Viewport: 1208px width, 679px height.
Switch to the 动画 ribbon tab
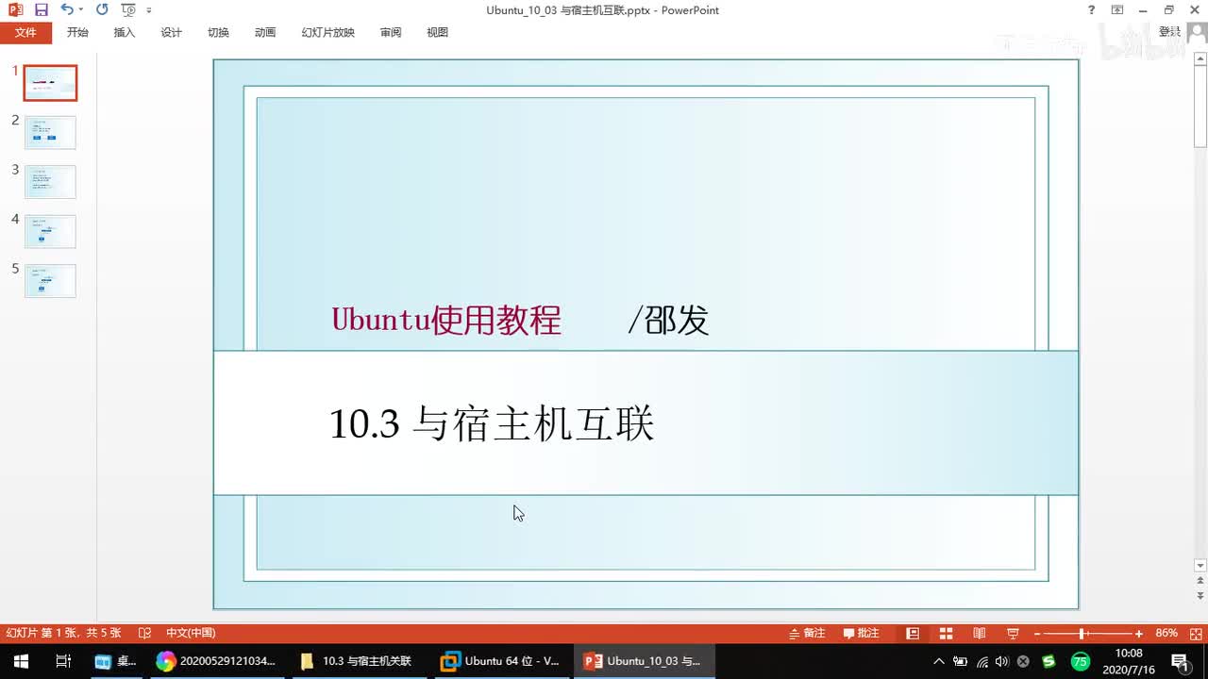coord(265,32)
